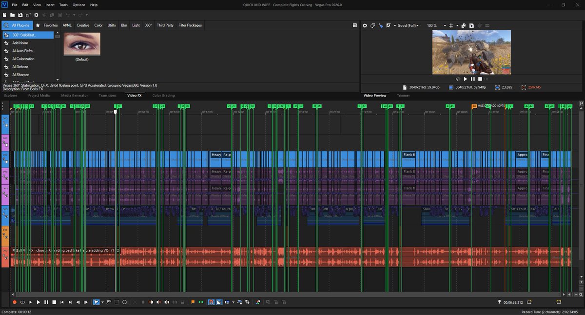Open the File menu

point(15,5)
